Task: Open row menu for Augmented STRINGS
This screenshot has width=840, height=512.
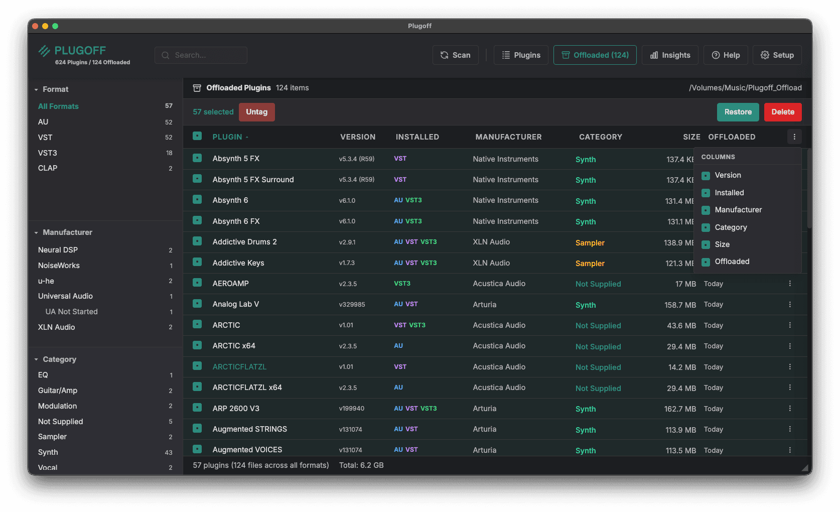Action: pos(790,429)
